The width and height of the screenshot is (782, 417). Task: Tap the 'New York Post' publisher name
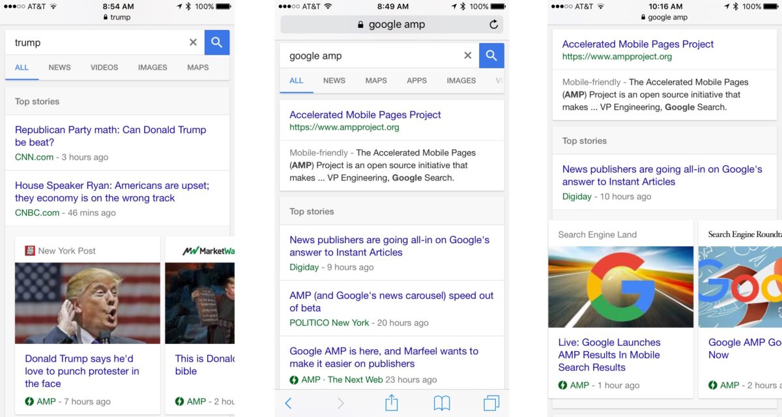click(x=66, y=251)
